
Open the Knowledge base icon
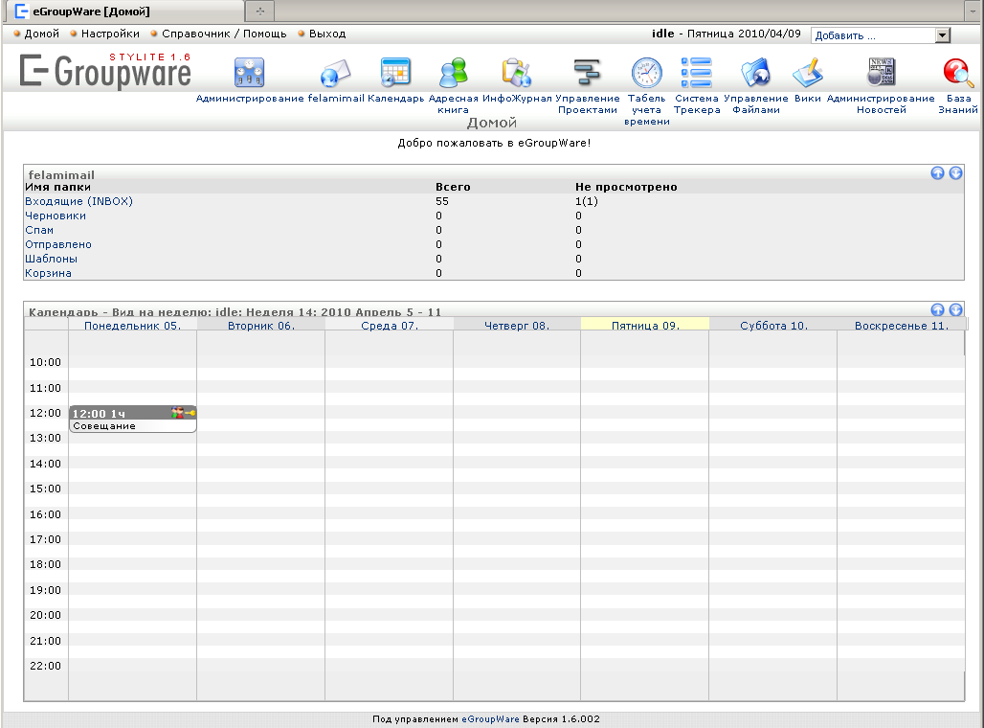[958, 72]
